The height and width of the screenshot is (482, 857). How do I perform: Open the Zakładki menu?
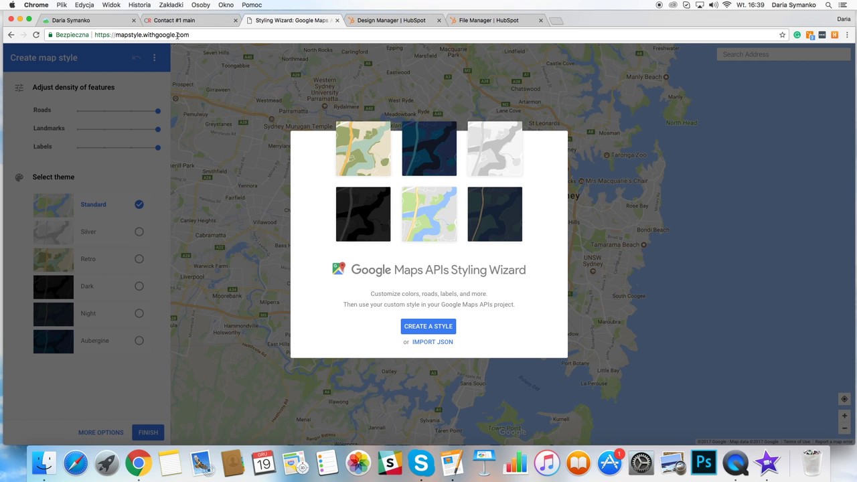click(171, 5)
